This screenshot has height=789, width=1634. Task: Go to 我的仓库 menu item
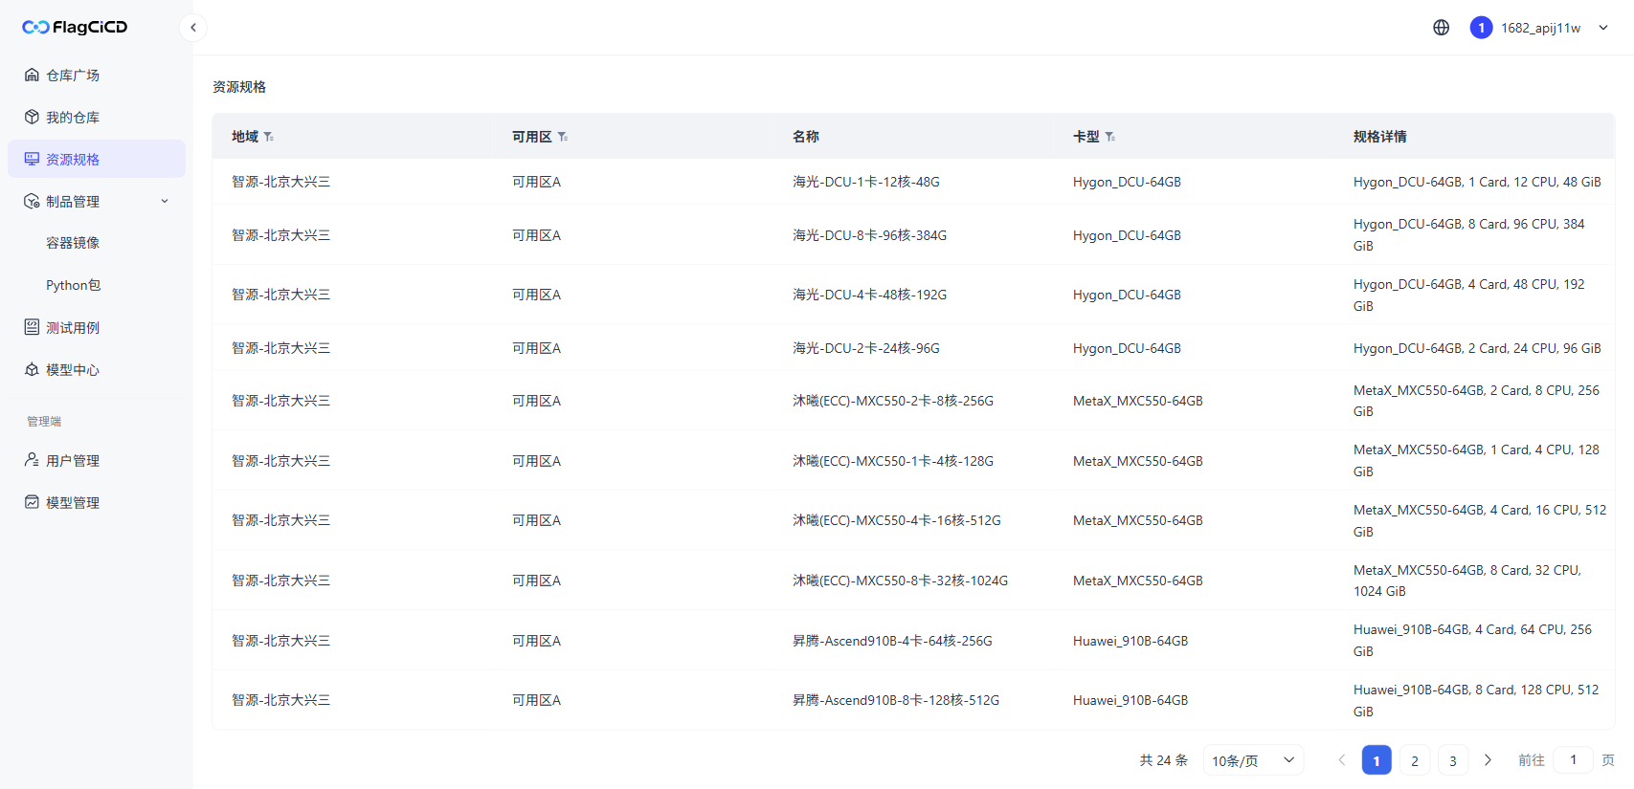(97, 117)
